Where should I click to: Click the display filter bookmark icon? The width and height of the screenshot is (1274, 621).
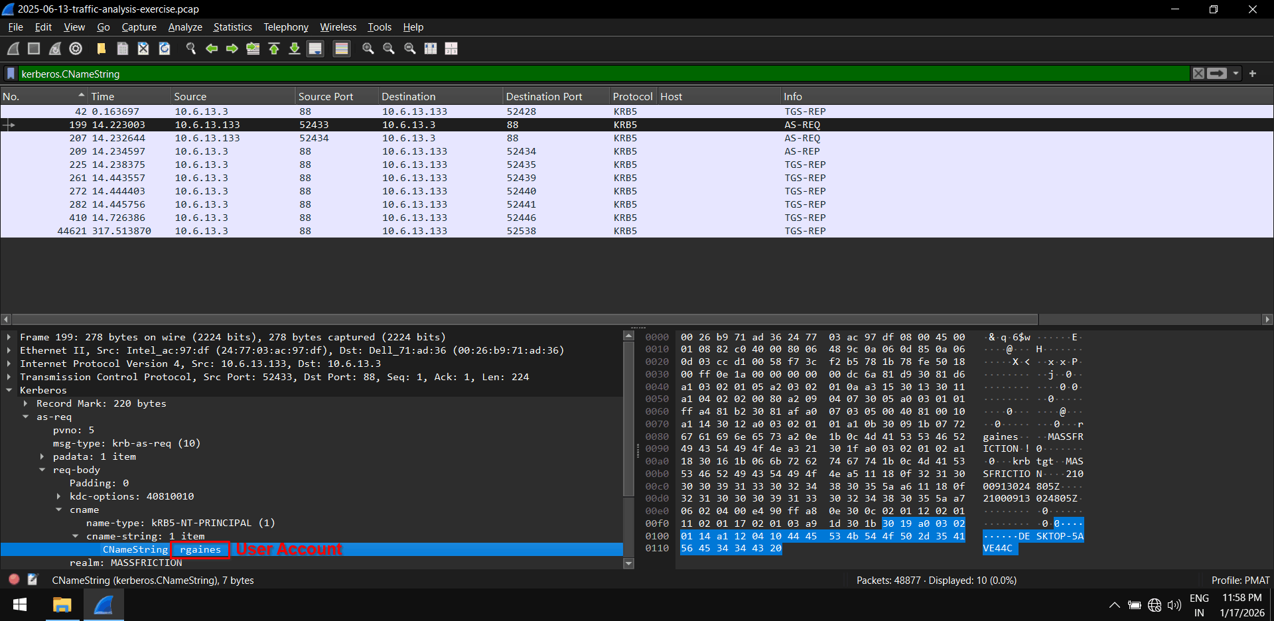pyautogui.click(x=11, y=74)
